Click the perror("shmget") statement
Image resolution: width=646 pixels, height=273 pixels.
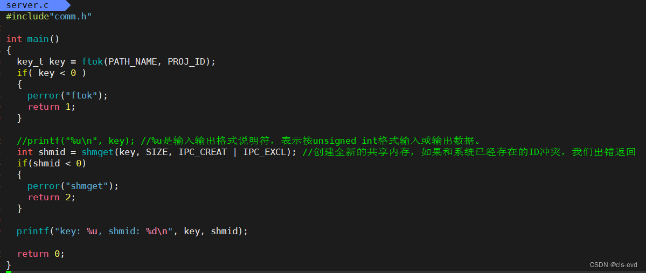click(73, 186)
